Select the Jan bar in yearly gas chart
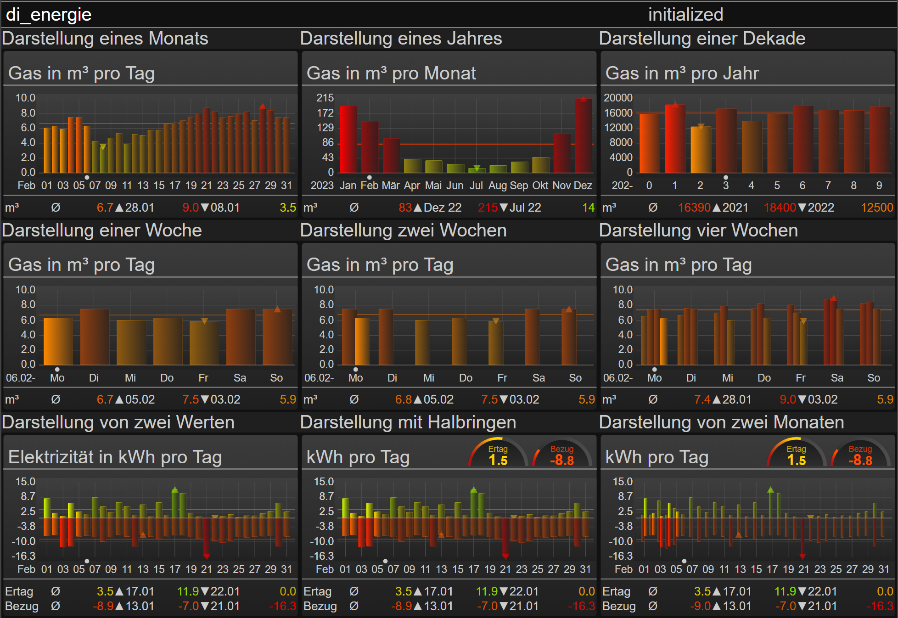 pos(348,139)
